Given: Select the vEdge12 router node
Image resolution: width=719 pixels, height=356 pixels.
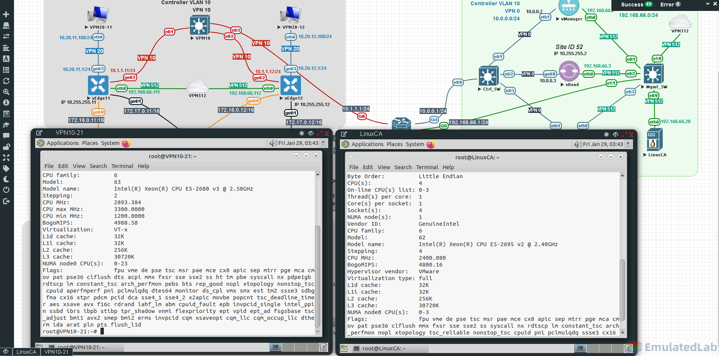Looking at the screenshot, I should [x=291, y=85].
